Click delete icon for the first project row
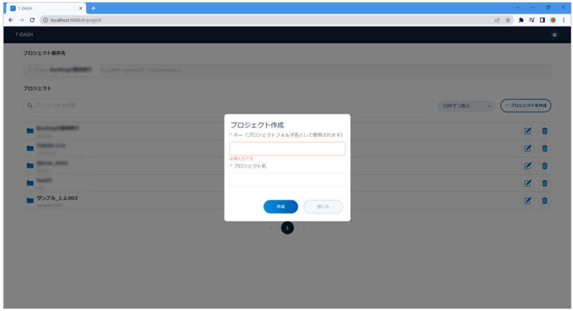The image size is (573, 311). [x=544, y=131]
